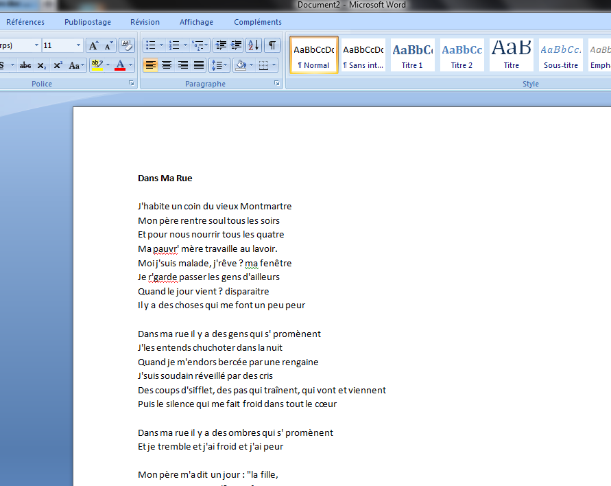This screenshot has height=486, width=611.
Task: Open the Change Case (Aa) dropdown
Action: [76, 65]
